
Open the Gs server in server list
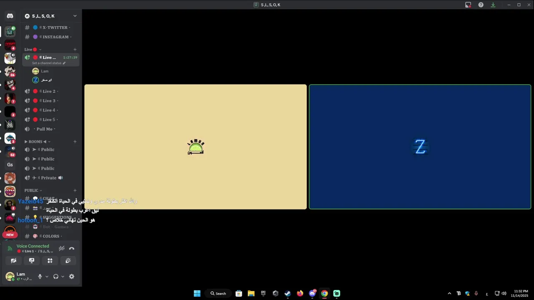tap(10, 165)
